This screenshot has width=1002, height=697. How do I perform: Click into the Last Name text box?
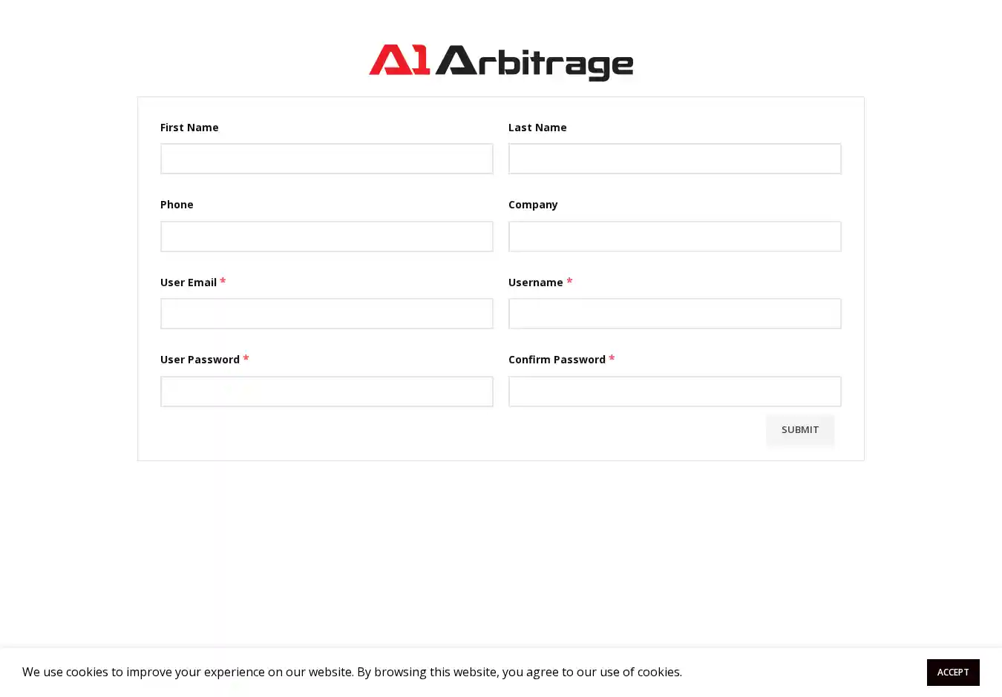(x=674, y=159)
